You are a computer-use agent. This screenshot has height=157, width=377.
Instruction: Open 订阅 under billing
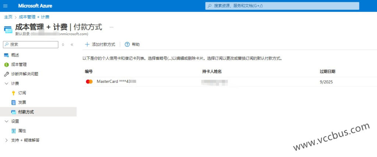click(x=22, y=93)
